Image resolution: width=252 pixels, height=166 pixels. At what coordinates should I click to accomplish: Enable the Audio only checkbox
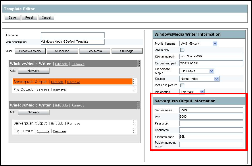point(182,50)
